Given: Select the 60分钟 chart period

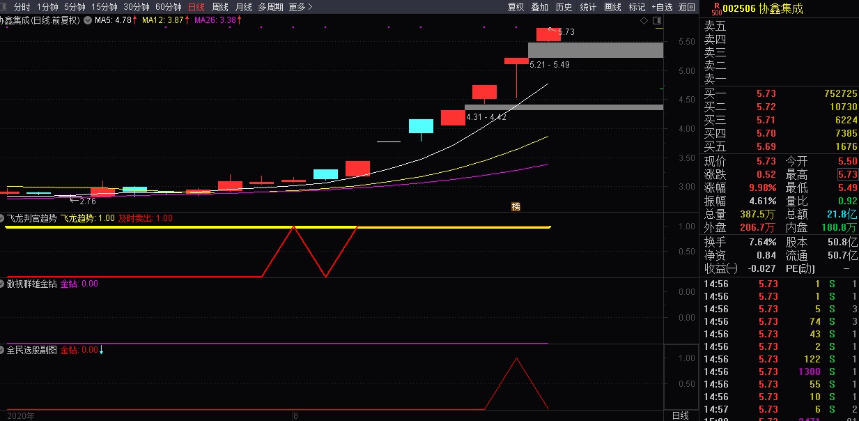Looking at the screenshot, I should (x=168, y=7).
